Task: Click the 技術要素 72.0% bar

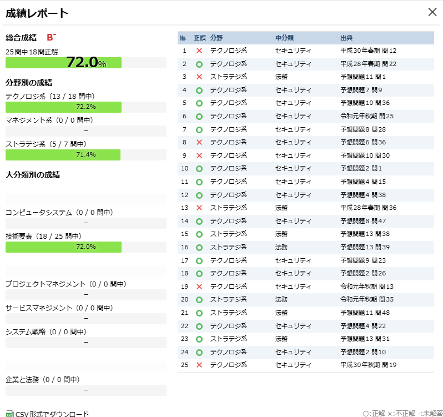Action: [86, 247]
